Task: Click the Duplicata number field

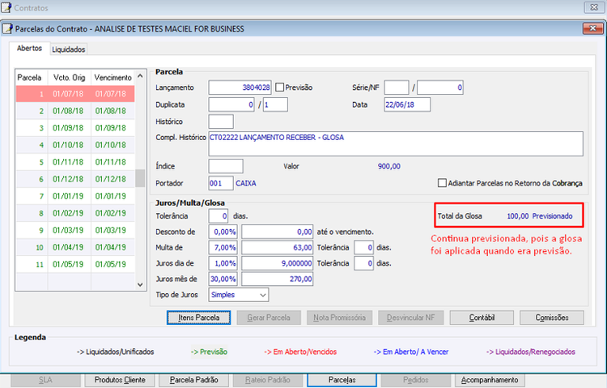Action: tap(231, 104)
